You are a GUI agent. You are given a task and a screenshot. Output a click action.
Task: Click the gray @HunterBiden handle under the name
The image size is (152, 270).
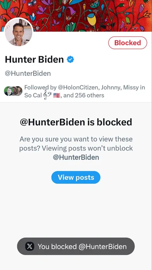(28, 73)
